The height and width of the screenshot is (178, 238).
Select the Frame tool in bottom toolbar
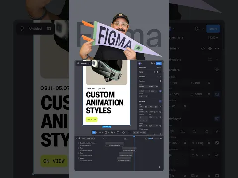pyautogui.click(x=100, y=132)
